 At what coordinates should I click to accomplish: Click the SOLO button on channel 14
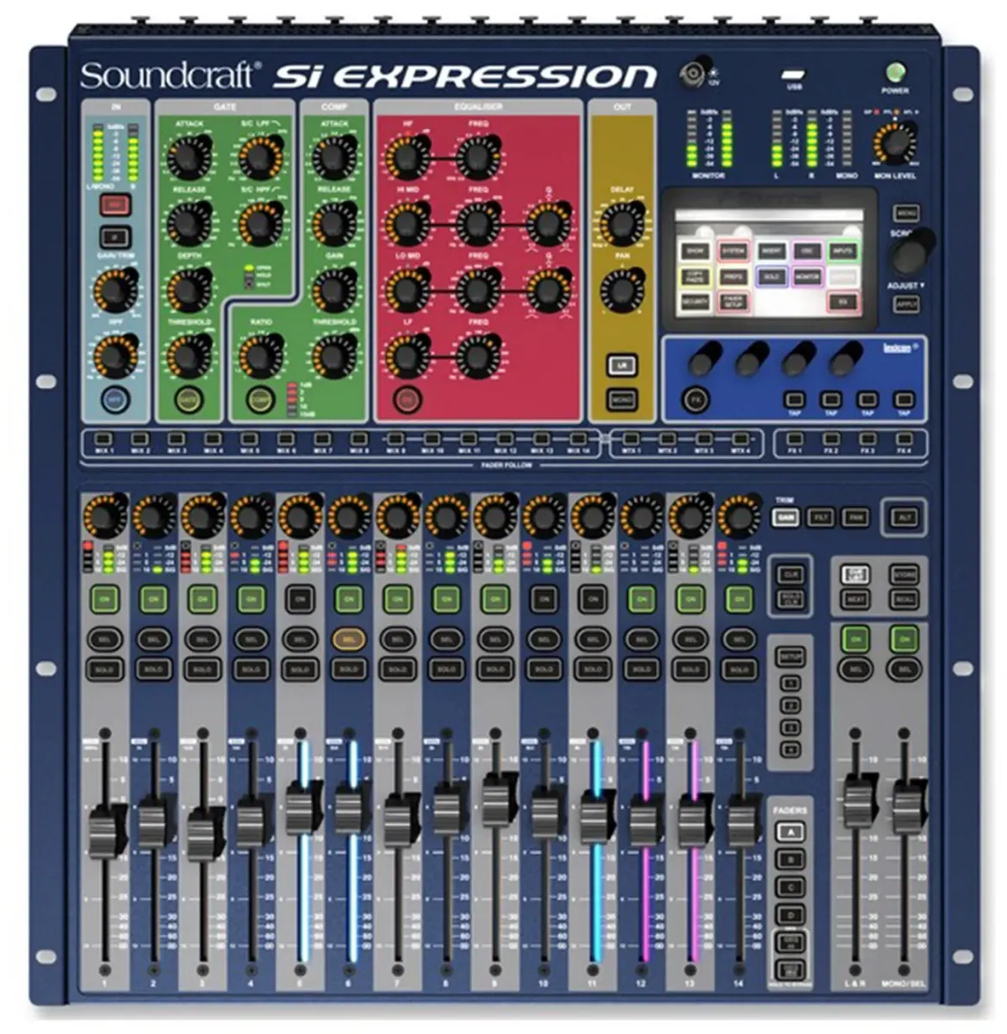(x=738, y=670)
